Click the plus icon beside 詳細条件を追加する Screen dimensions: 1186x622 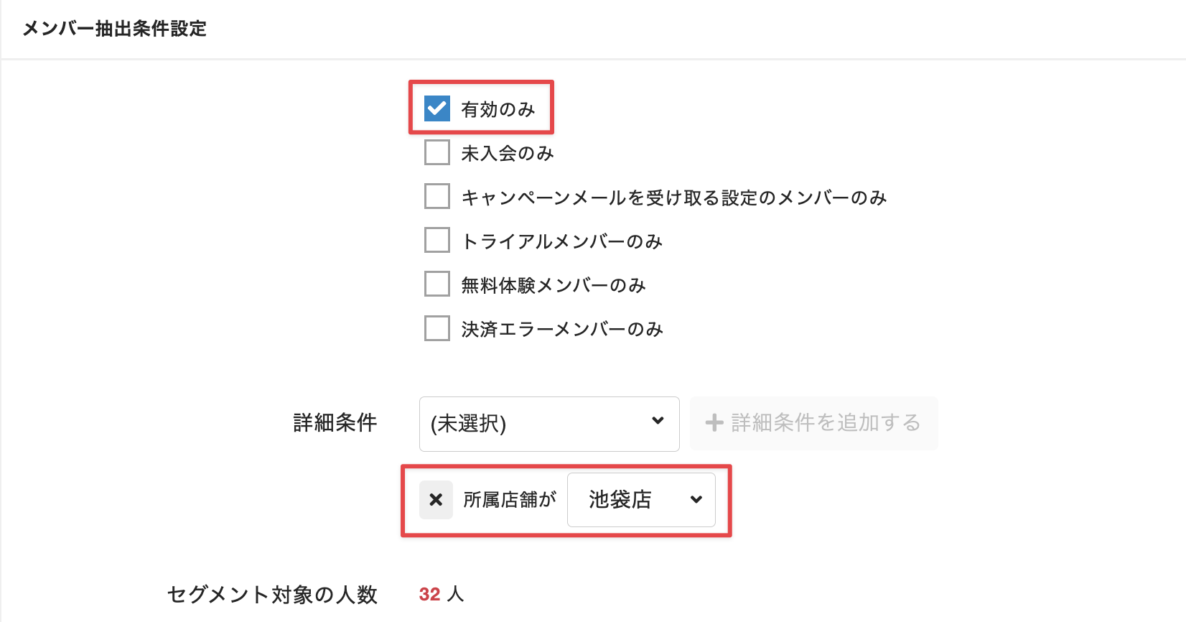[714, 423]
